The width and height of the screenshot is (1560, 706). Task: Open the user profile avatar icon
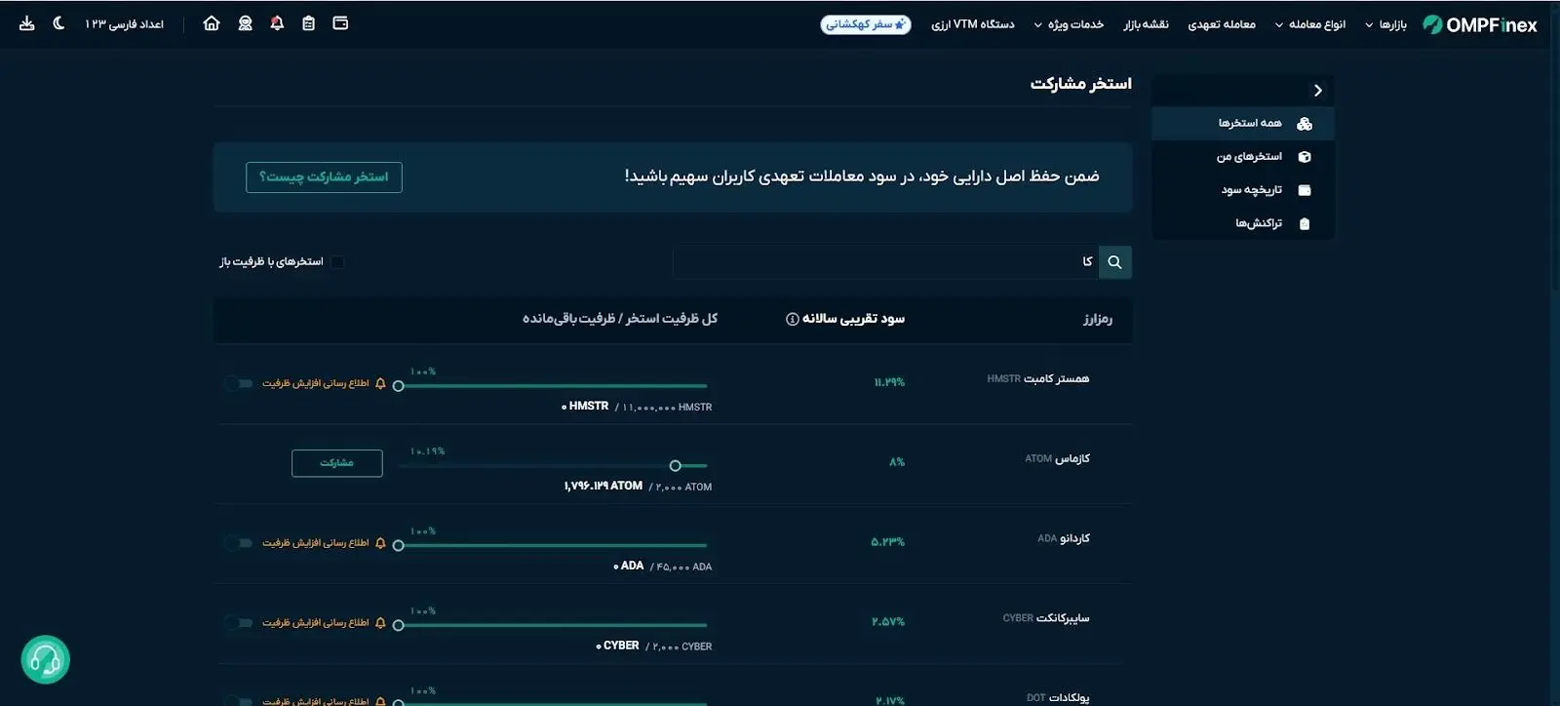pos(245,23)
